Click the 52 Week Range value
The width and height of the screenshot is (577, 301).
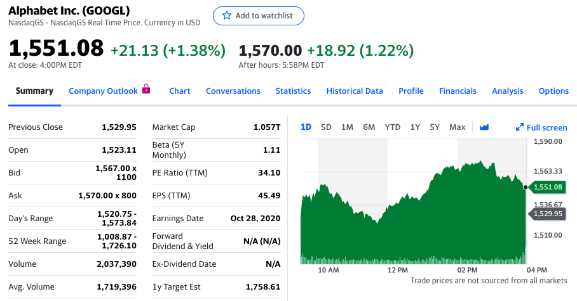click(x=117, y=241)
